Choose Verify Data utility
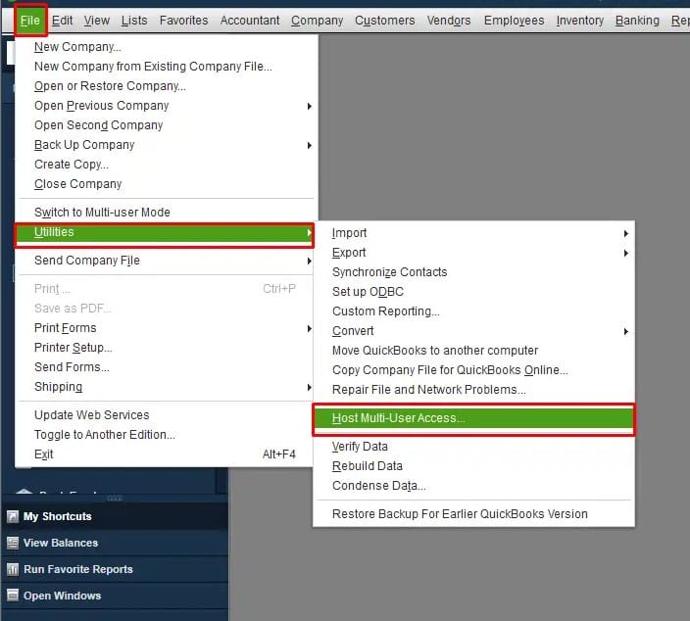Viewport: 690px width, 621px height. click(x=474, y=447)
